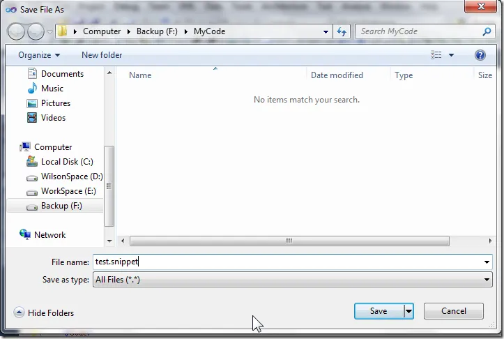Click the navigation pane vertical scrollbar thumb
504x339 pixels.
[109, 186]
